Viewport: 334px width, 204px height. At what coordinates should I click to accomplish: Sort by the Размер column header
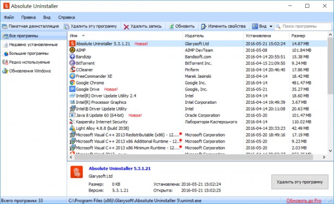308,36
